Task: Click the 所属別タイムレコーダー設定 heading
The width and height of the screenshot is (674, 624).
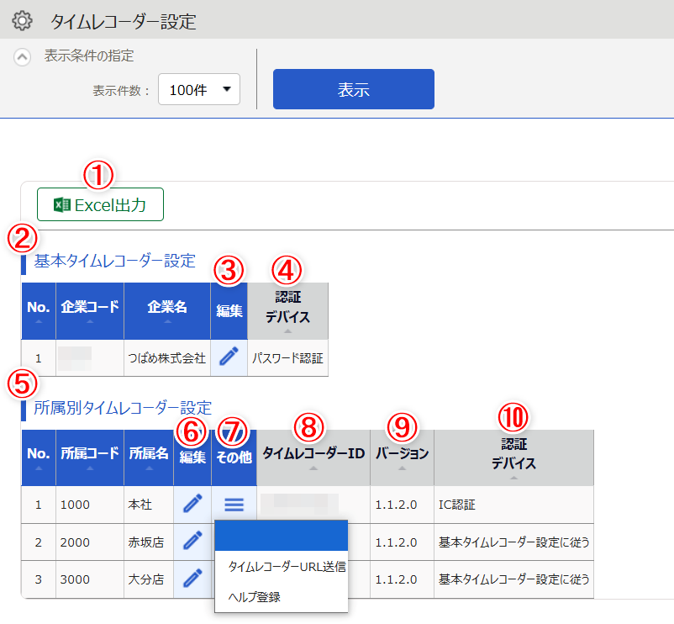Action: [x=123, y=408]
